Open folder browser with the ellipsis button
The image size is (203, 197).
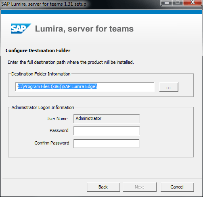(169, 87)
